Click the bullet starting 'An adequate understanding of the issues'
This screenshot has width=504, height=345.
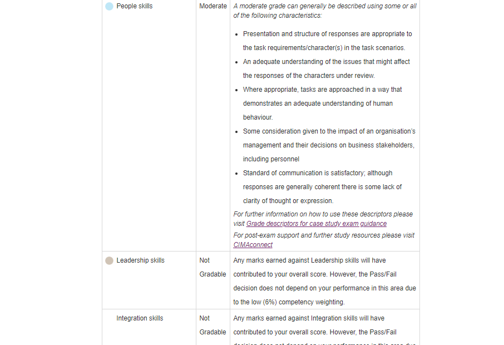[x=325, y=68]
